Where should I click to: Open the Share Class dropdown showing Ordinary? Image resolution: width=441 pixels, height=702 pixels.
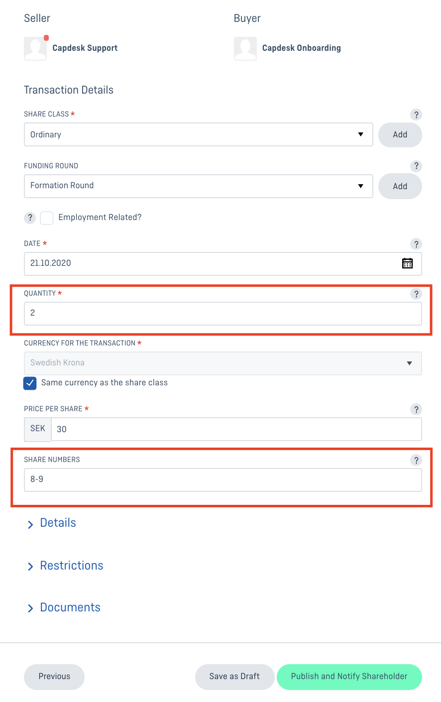(199, 134)
